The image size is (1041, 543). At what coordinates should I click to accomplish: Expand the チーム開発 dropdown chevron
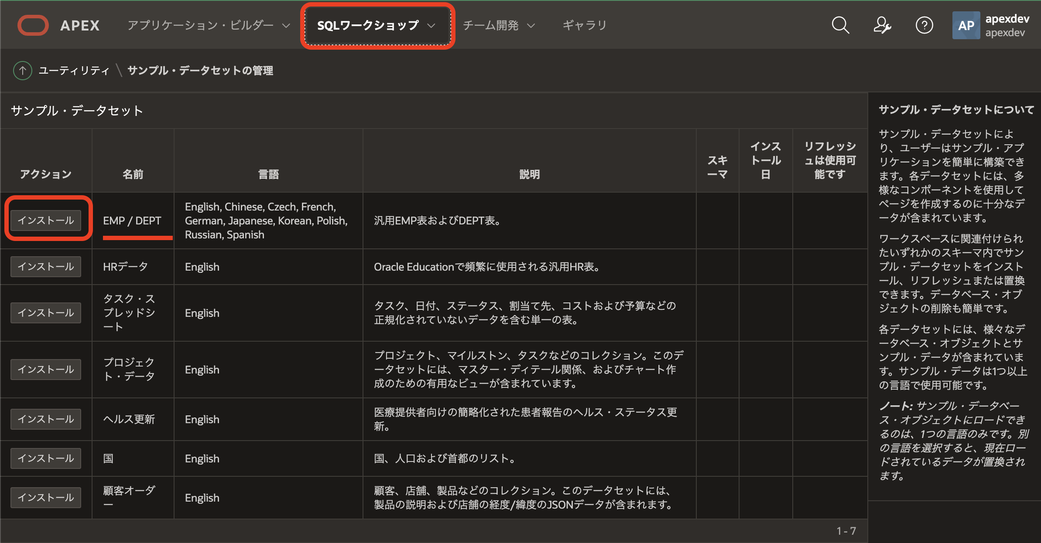pyautogui.click(x=531, y=26)
